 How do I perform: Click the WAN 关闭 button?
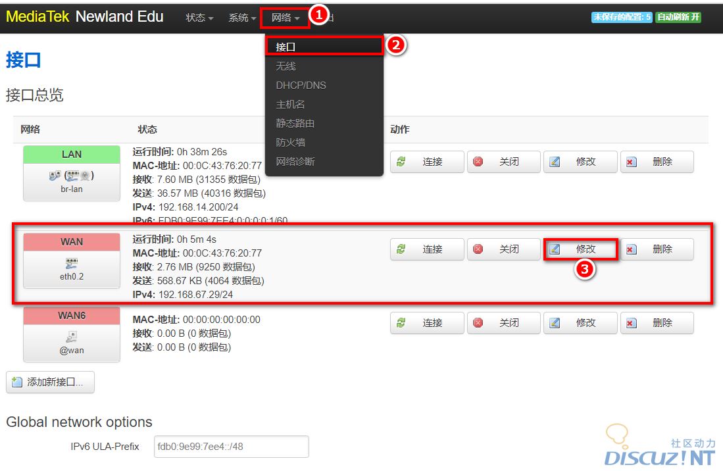point(503,249)
